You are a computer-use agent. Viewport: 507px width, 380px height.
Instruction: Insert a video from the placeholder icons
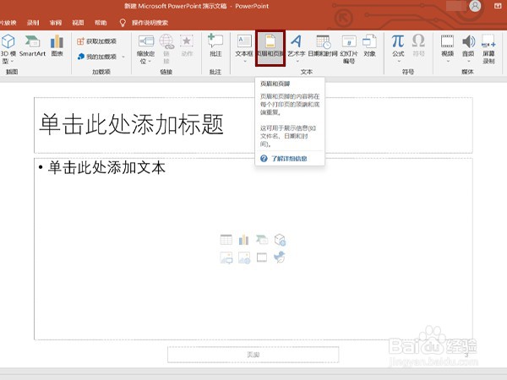tap(262, 258)
